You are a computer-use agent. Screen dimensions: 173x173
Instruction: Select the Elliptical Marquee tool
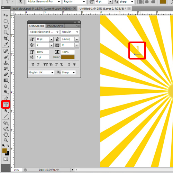(6, 21)
